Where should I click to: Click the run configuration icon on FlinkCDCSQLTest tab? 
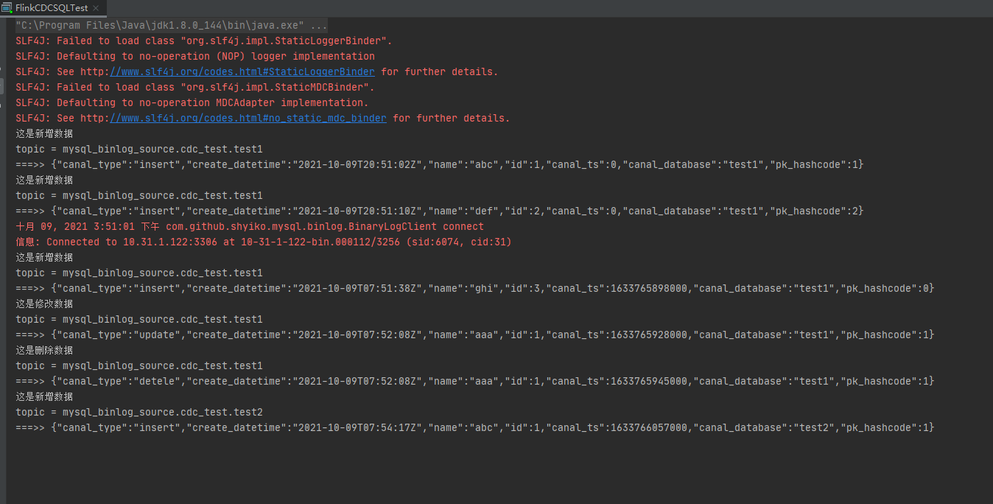(7, 8)
